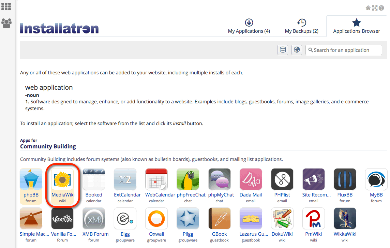Open the WikkaWiki name link
Viewport: 390px width, 248px height.
pyautogui.click(x=345, y=234)
